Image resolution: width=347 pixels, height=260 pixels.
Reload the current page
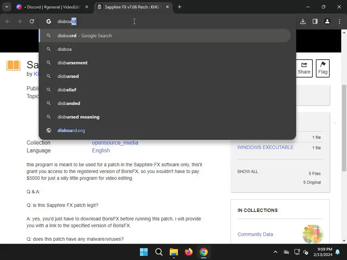pos(32,21)
